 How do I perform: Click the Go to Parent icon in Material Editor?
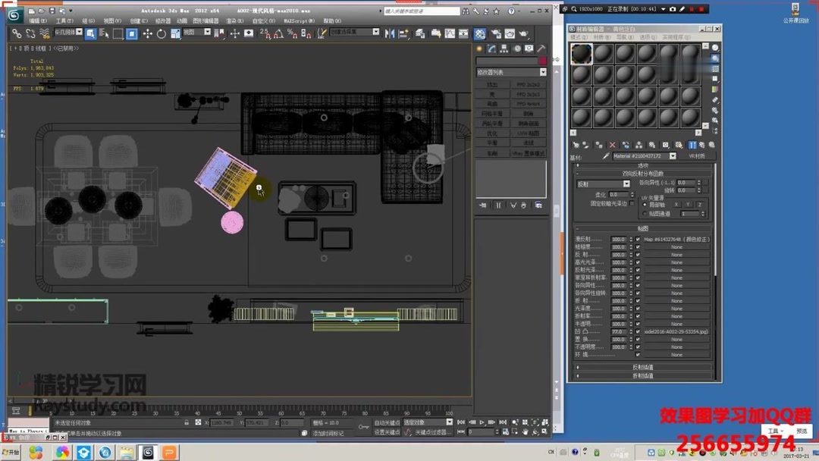click(703, 145)
